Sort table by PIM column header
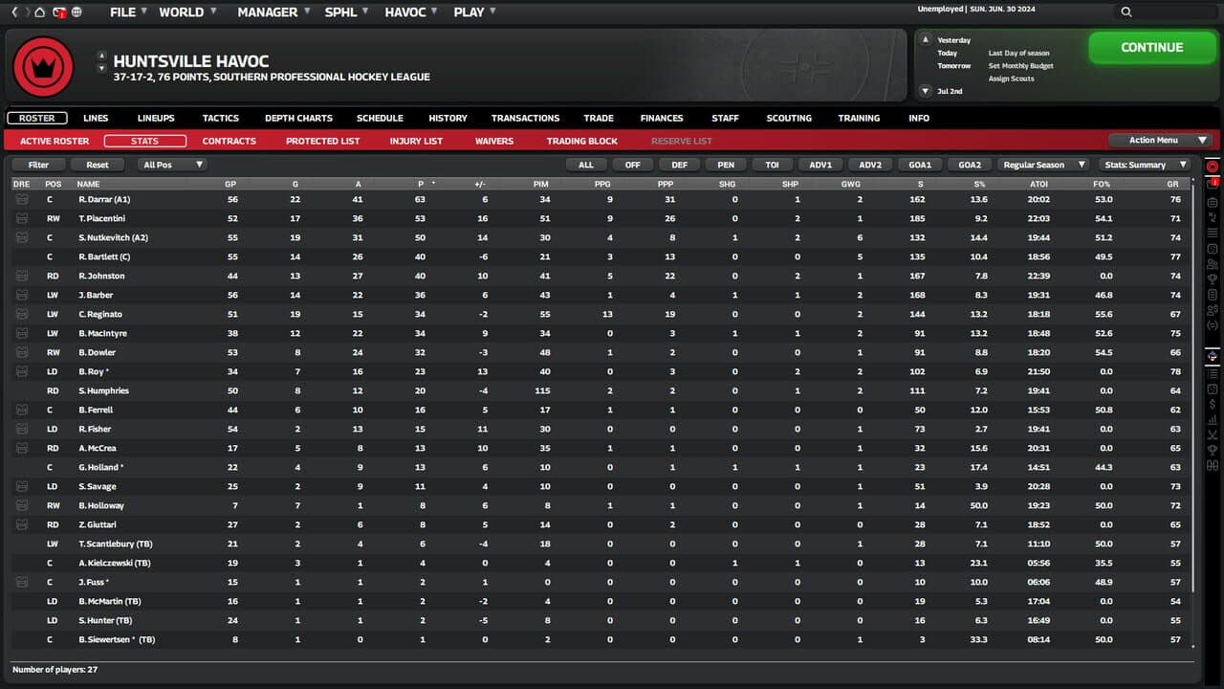Image resolution: width=1224 pixels, height=689 pixels. point(541,183)
